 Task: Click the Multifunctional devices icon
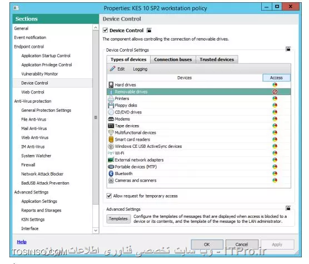pos(111,132)
